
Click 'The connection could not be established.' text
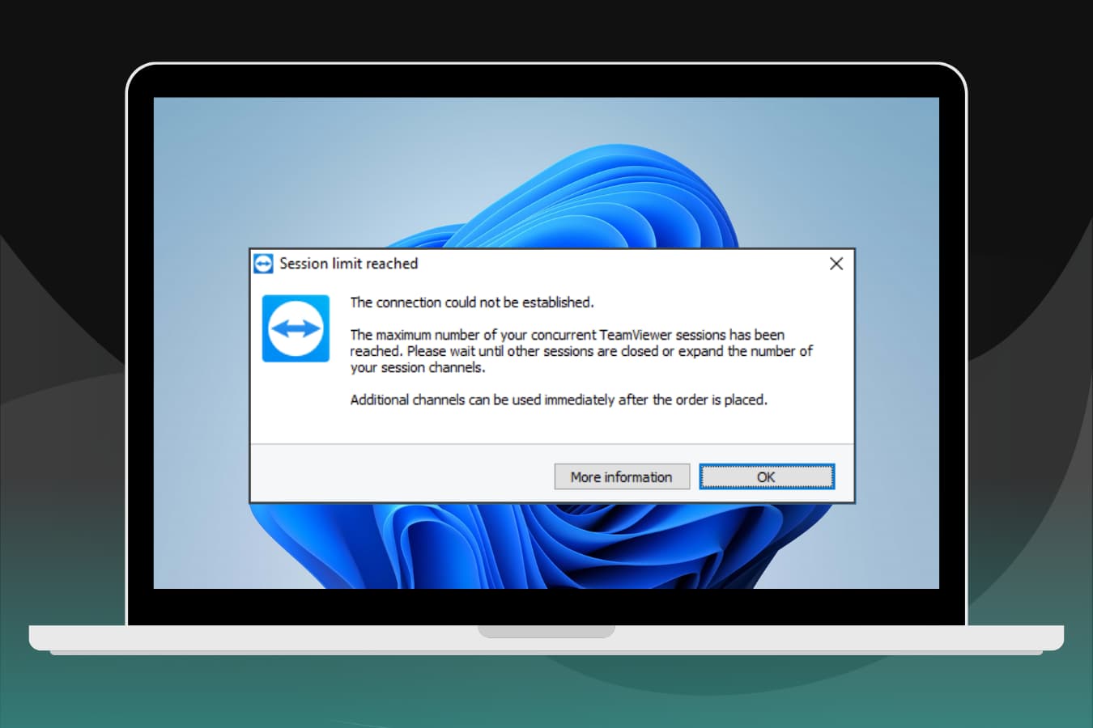472,303
